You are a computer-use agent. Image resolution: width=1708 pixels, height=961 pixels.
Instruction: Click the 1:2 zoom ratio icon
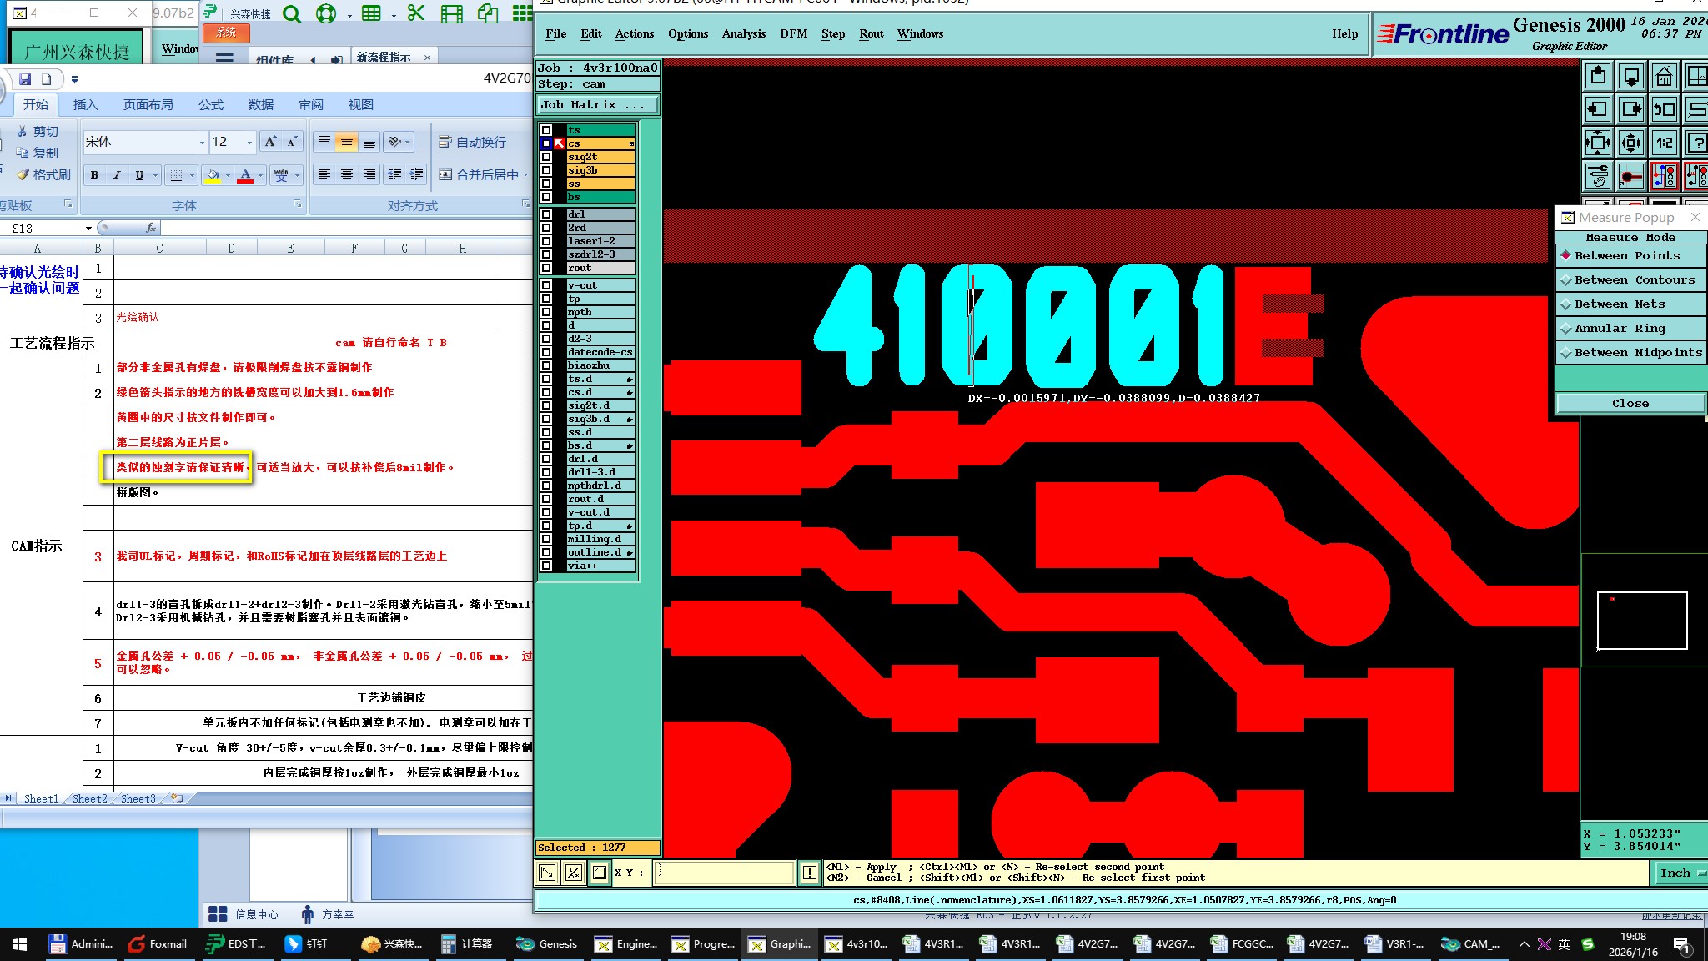click(1664, 143)
